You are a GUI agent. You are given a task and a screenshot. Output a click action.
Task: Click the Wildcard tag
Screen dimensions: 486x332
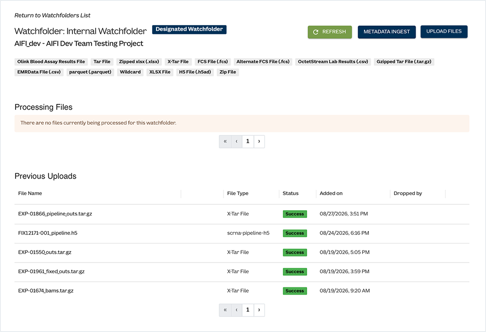(130, 72)
